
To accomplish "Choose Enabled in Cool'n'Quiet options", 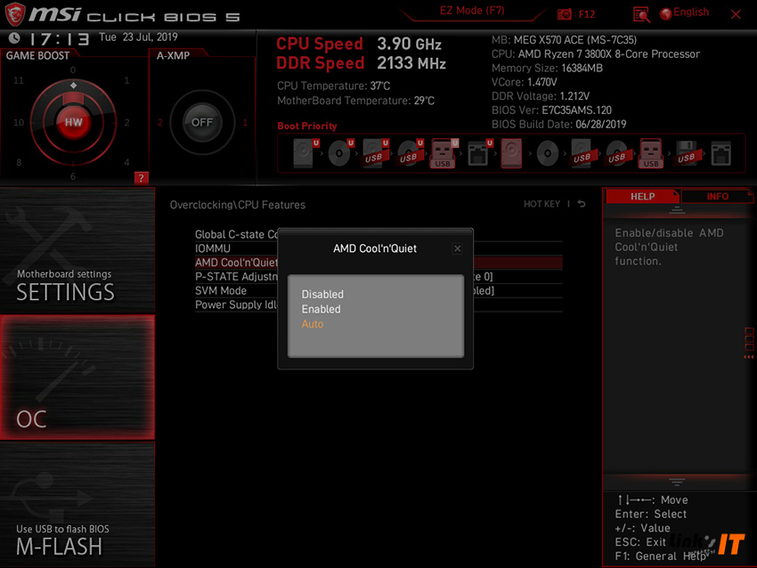I will click(x=321, y=309).
